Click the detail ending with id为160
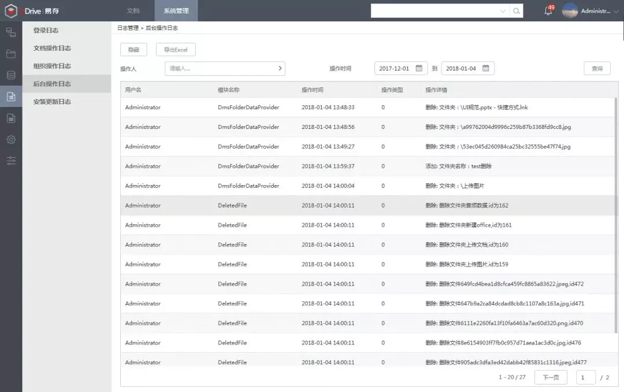 467,244
